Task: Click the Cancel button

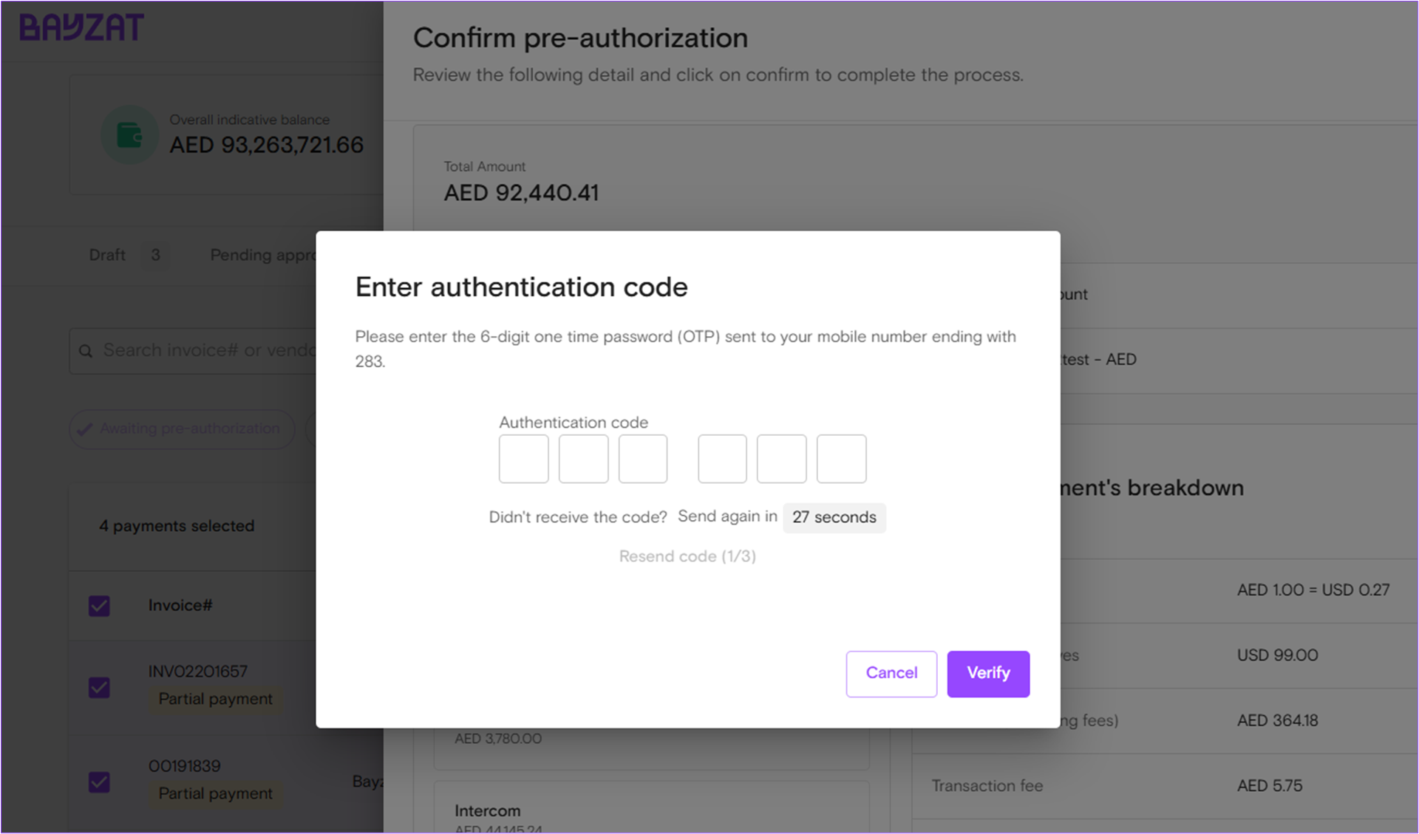Action: click(891, 673)
